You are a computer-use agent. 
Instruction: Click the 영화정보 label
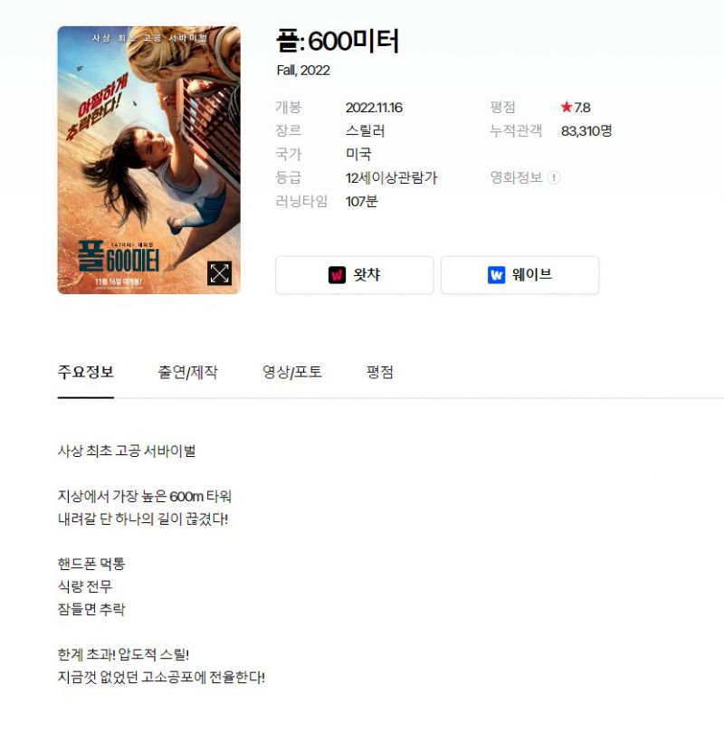click(x=516, y=177)
